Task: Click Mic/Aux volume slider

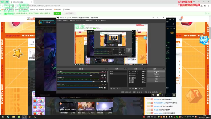Action: (79, 88)
